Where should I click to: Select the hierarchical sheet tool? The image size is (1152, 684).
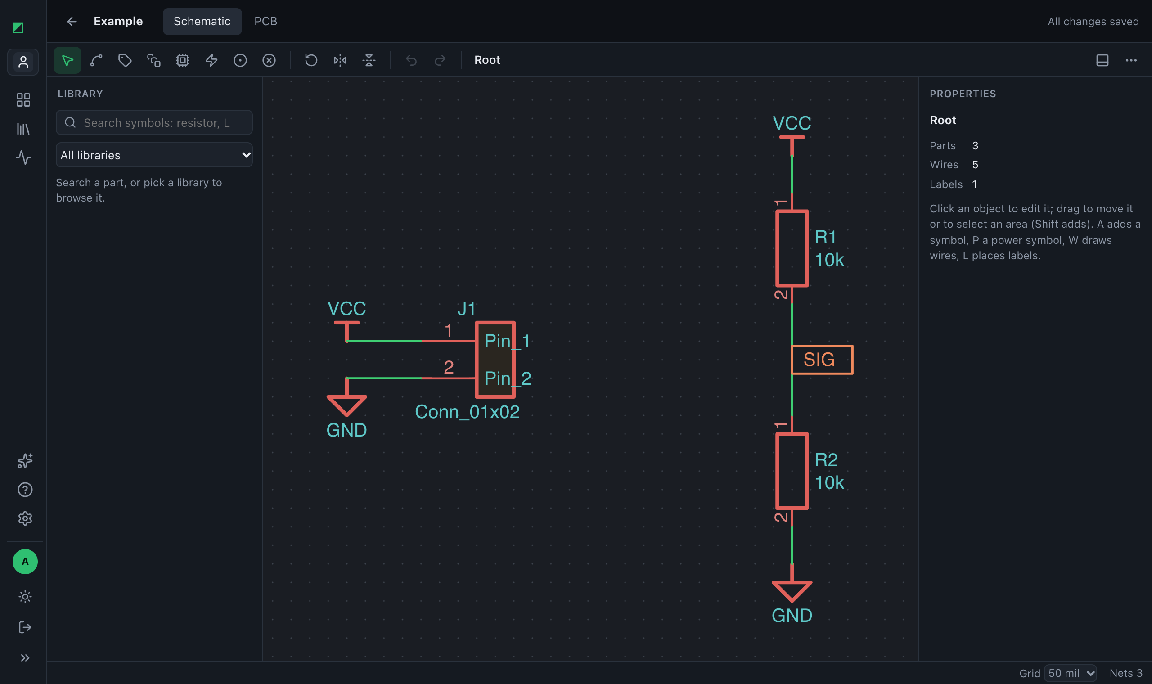[x=154, y=60]
